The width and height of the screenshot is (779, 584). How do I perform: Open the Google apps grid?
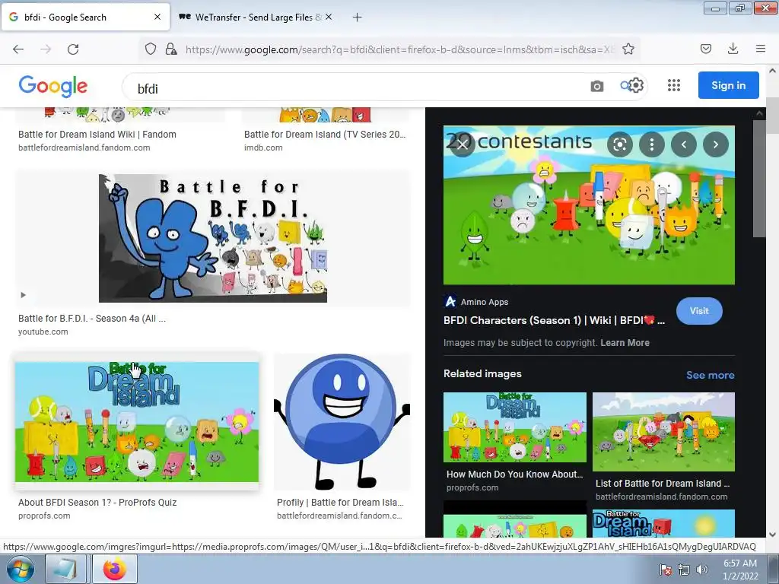click(x=674, y=85)
